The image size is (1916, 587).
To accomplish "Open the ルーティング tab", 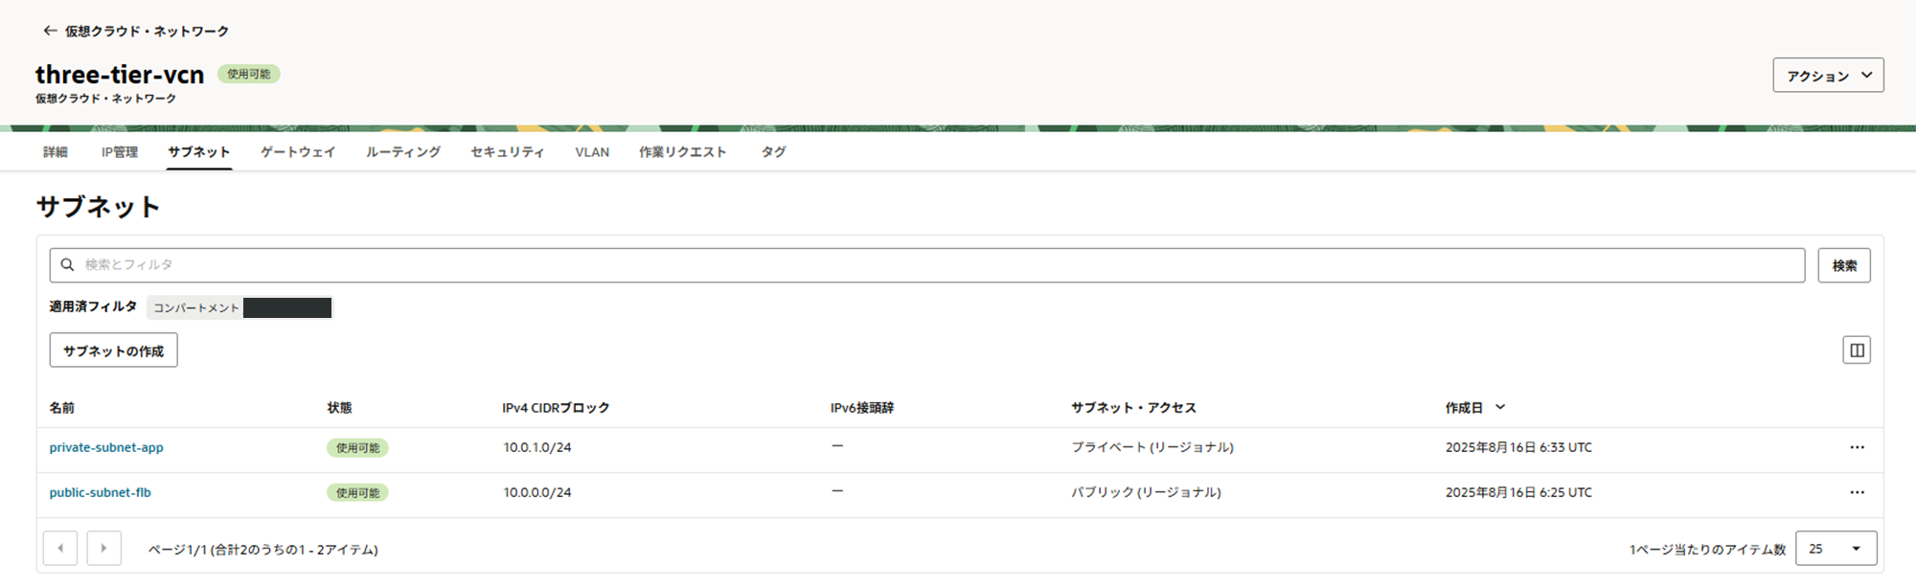I will coord(403,152).
